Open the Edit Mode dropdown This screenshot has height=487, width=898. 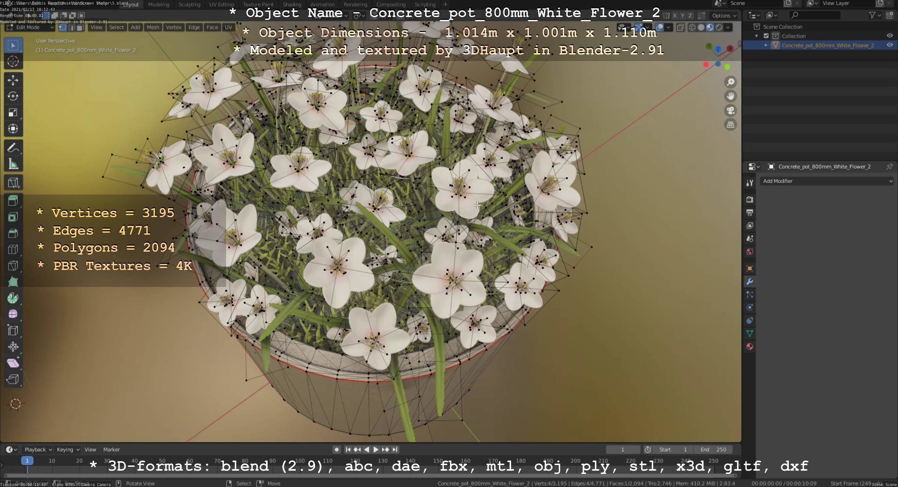pos(30,27)
